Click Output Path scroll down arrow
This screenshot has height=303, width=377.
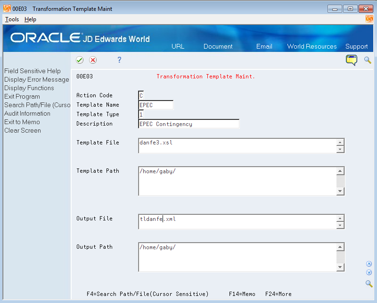[x=340, y=267]
